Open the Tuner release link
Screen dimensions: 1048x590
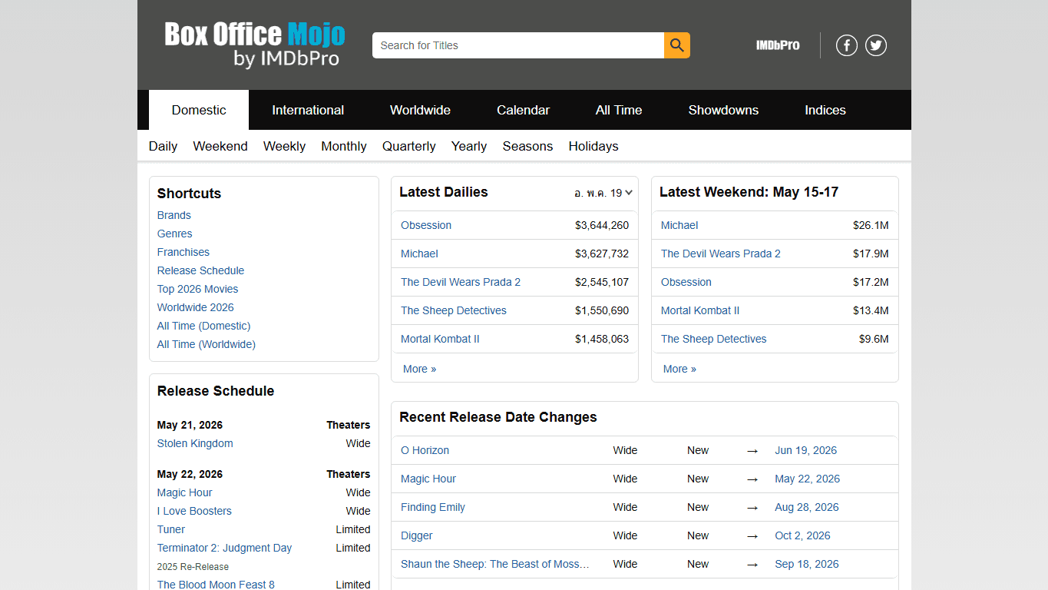click(171, 529)
